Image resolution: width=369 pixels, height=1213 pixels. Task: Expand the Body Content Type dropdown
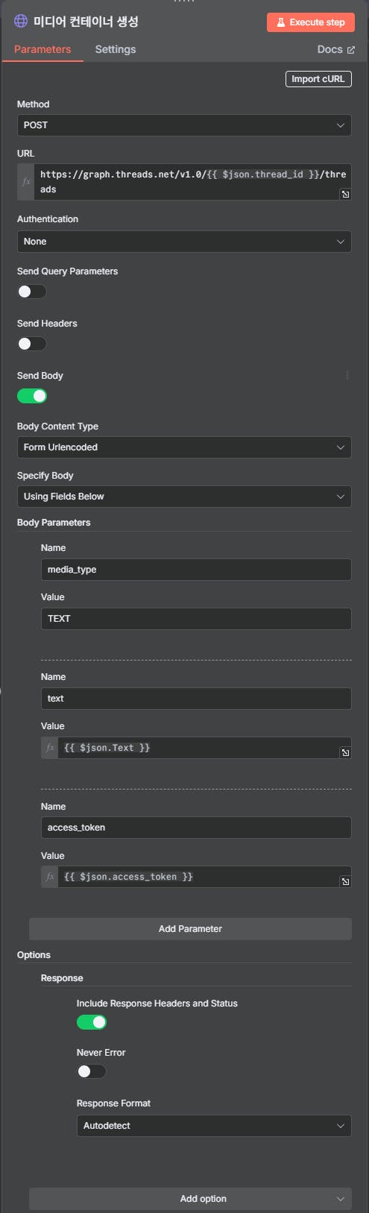pyautogui.click(x=184, y=447)
